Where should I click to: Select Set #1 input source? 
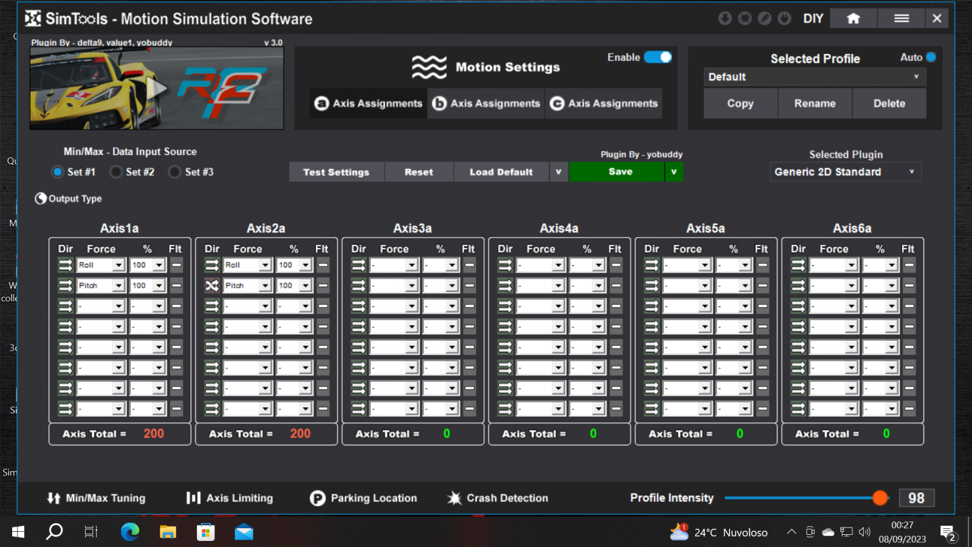pos(58,172)
